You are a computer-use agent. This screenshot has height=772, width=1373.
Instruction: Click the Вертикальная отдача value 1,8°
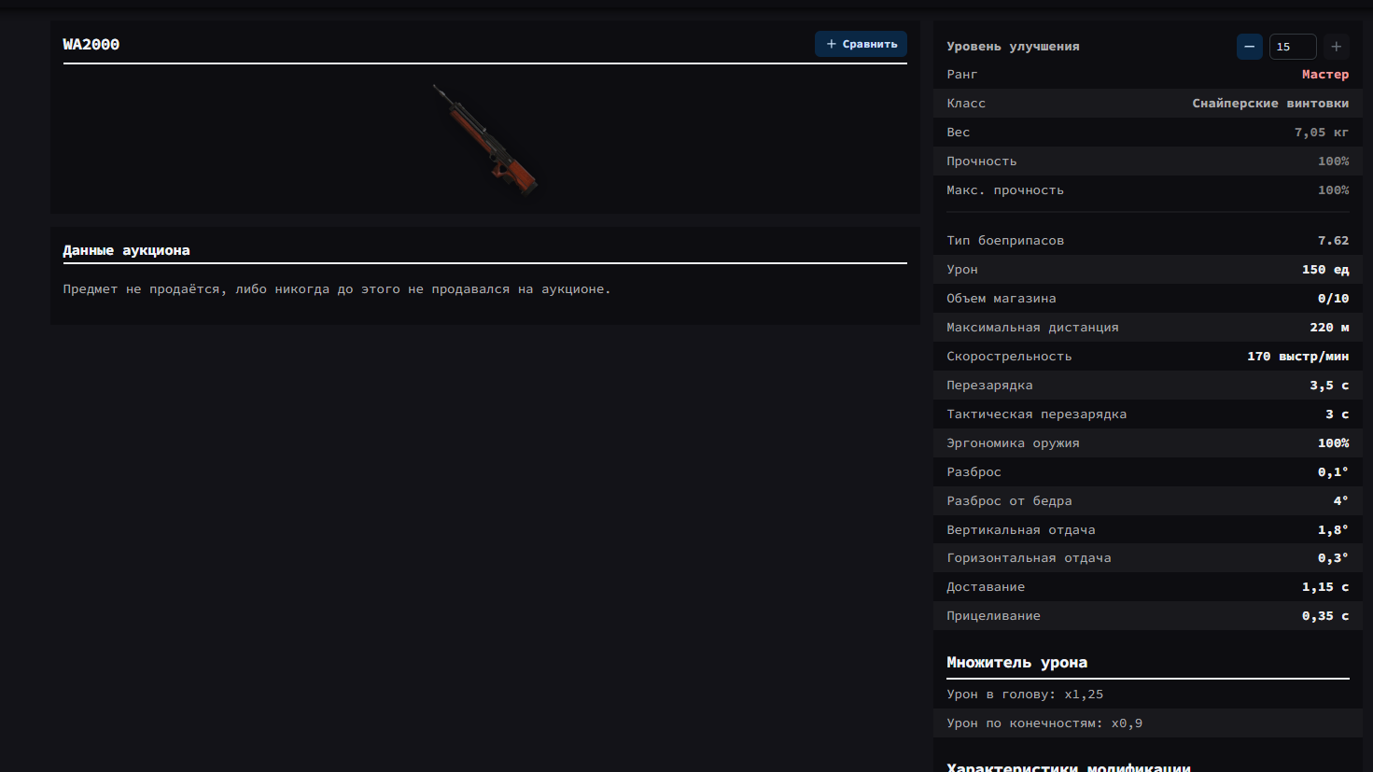tap(1333, 530)
